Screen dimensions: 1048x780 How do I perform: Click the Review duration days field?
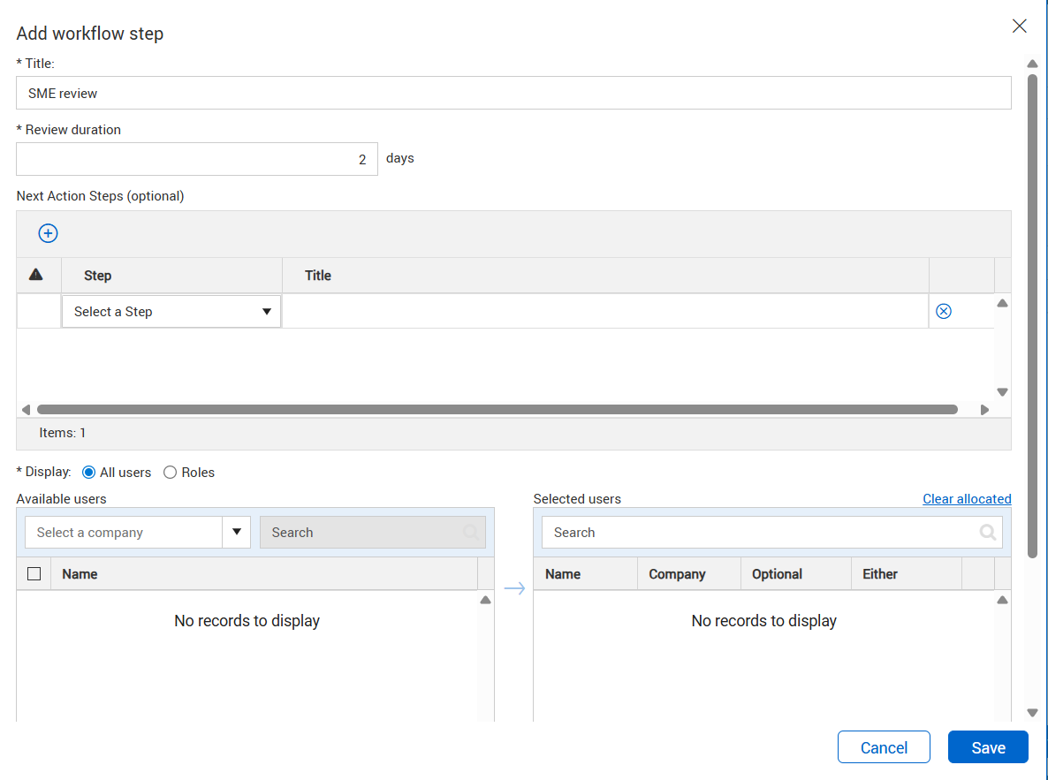click(x=196, y=160)
